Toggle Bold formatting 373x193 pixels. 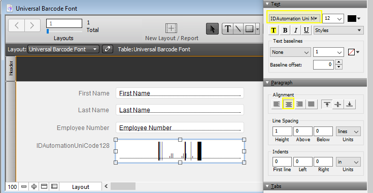click(285, 30)
